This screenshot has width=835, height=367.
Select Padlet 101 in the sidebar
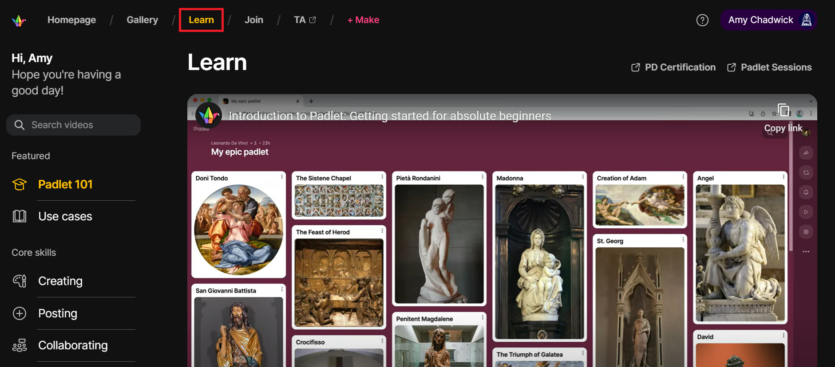point(65,184)
